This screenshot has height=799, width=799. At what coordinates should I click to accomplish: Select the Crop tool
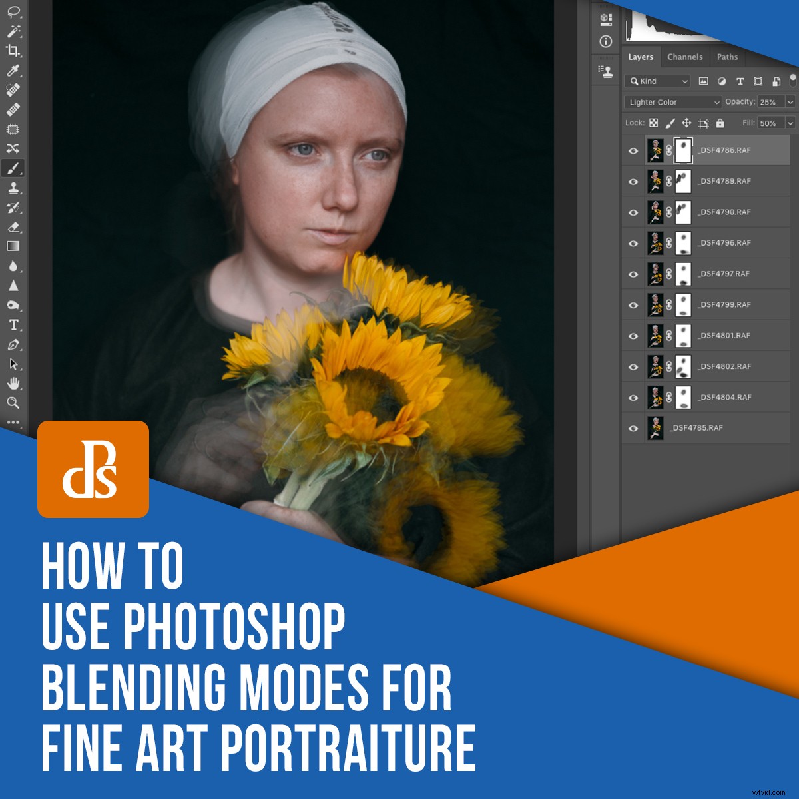tap(13, 51)
